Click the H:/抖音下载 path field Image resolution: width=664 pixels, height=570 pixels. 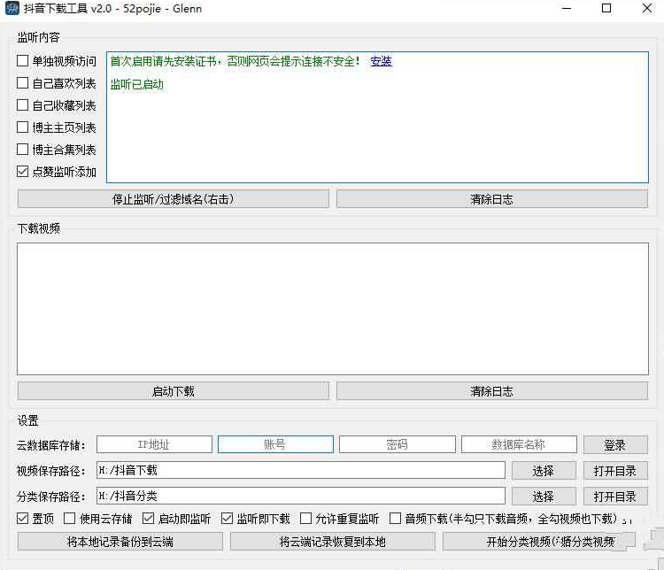click(x=301, y=471)
